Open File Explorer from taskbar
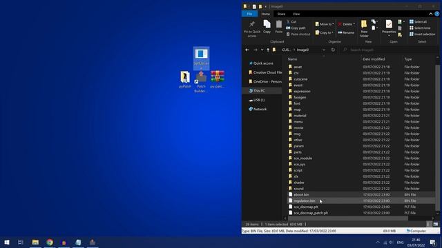The width and height of the screenshot is (442, 248). coord(35,242)
